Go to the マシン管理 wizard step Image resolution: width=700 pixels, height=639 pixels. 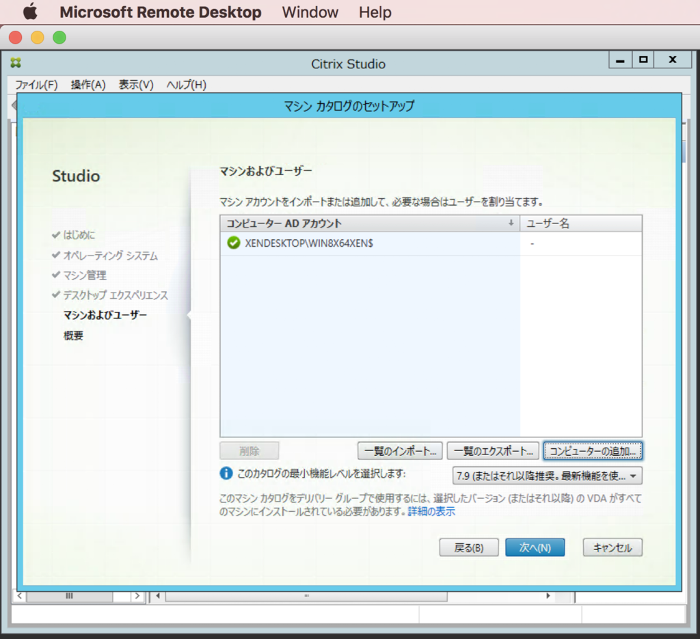(84, 275)
